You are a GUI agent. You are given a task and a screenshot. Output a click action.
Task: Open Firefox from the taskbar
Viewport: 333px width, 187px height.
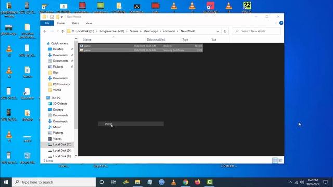pos(198,182)
